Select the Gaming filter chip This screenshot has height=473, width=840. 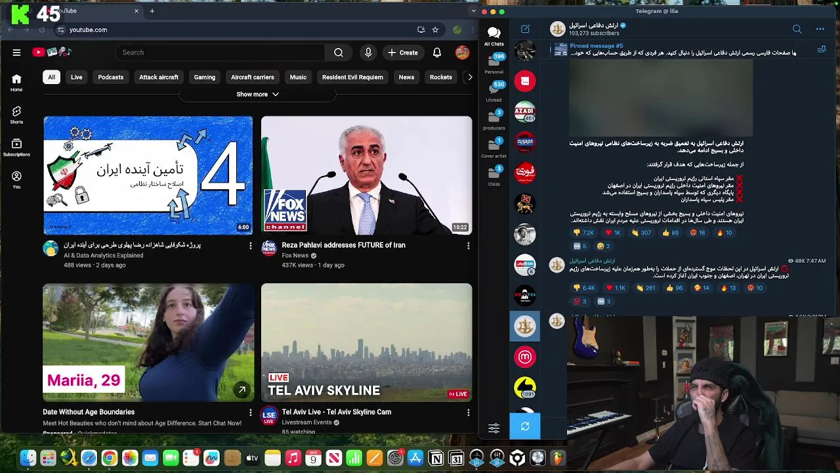coord(205,78)
